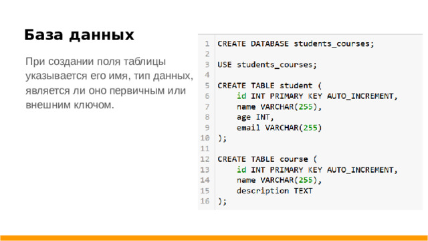The height and width of the screenshot is (241, 428).
Task: Select line number 5 in gutter
Action: click(207, 86)
